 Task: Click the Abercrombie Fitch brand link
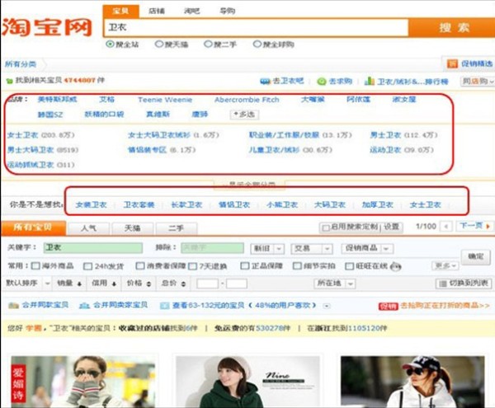tap(247, 99)
